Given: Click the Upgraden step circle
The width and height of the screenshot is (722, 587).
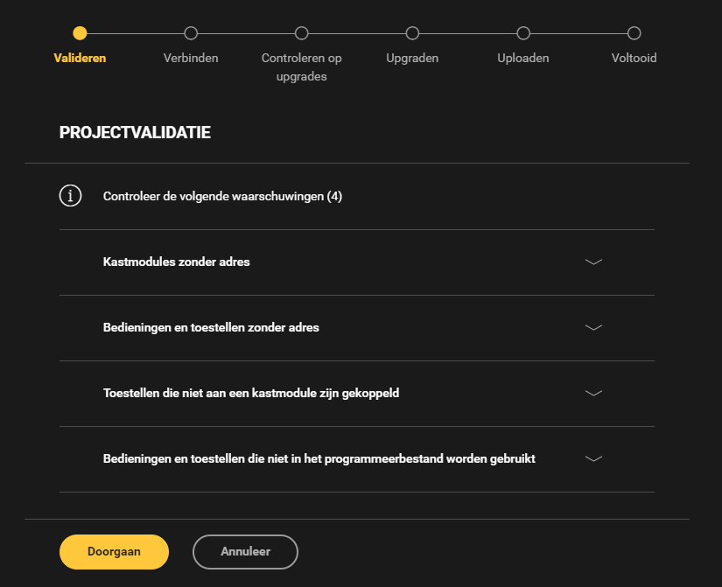Looking at the screenshot, I should click(412, 33).
